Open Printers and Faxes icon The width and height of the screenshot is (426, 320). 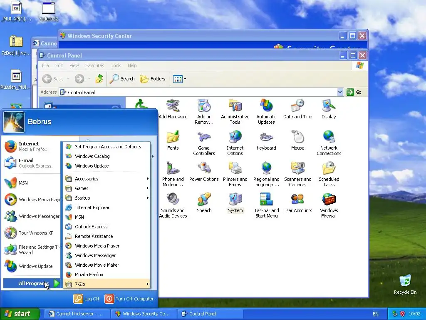[x=235, y=175]
